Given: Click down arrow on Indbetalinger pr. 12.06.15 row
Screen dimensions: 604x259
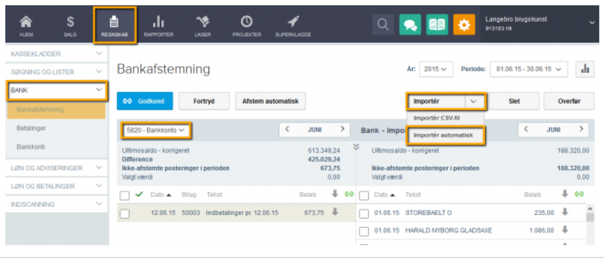Looking at the screenshot, I should point(335,211).
